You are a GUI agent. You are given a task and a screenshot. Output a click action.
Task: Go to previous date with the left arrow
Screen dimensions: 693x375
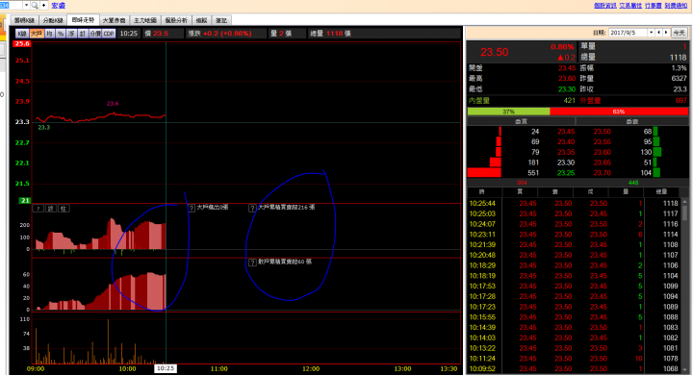[x=659, y=33]
